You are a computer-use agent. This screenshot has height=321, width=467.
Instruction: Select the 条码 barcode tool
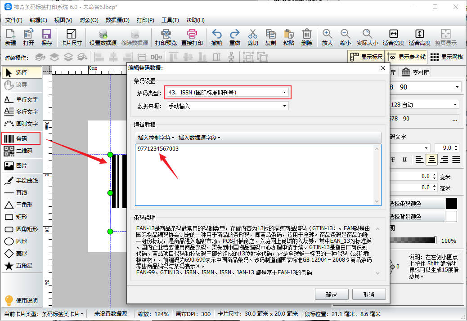pos(22,138)
